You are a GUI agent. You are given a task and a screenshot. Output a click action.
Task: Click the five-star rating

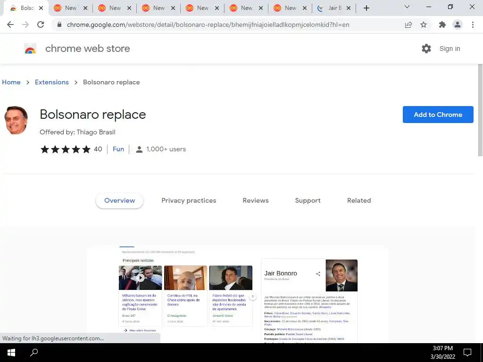65,149
